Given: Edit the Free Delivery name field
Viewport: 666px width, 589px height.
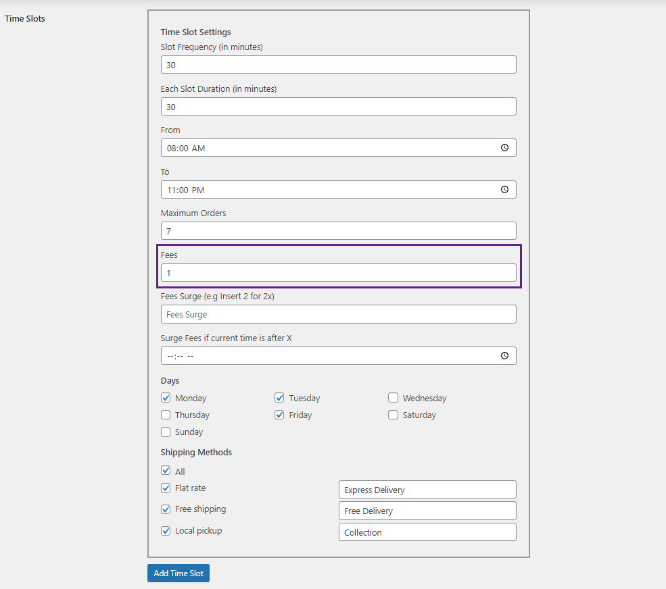Looking at the screenshot, I should [x=427, y=511].
